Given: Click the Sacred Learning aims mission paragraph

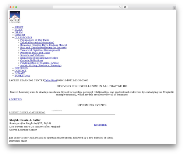Looking at the screenshot, I should (92, 93).
